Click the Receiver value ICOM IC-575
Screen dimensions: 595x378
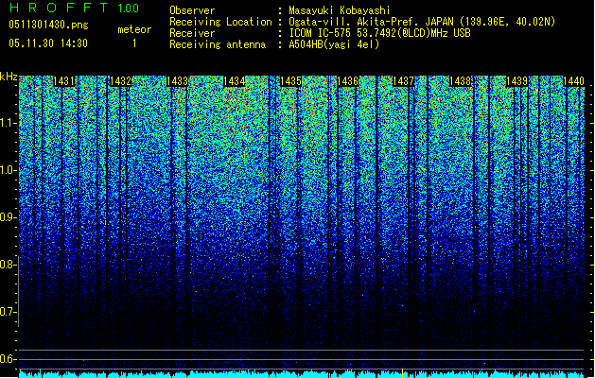tap(322, 33)
